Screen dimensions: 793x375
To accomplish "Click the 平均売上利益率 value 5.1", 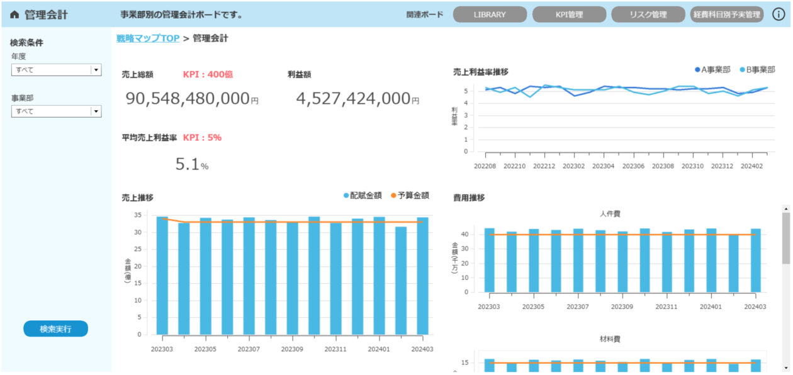I will [x=188, y=164].
